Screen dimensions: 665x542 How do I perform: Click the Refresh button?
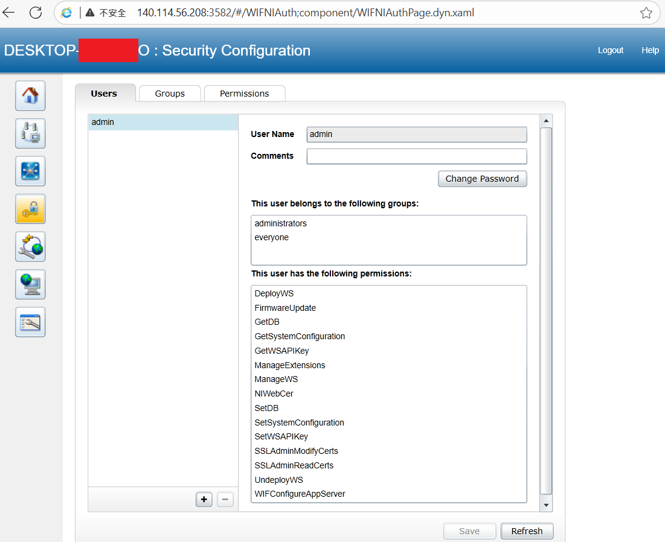(527, 531)
